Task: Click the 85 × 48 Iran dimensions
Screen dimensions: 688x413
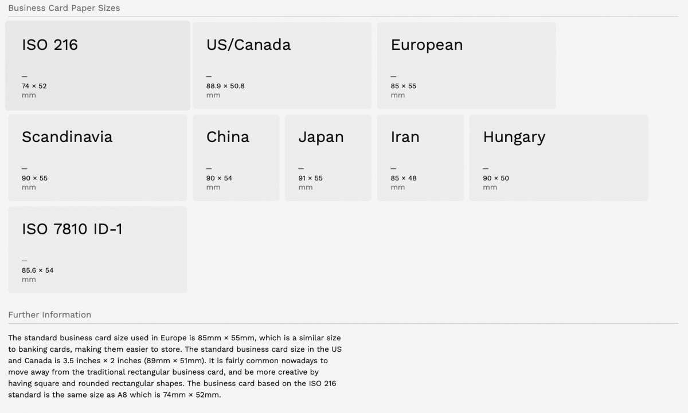Action: (x=404, y=178)
